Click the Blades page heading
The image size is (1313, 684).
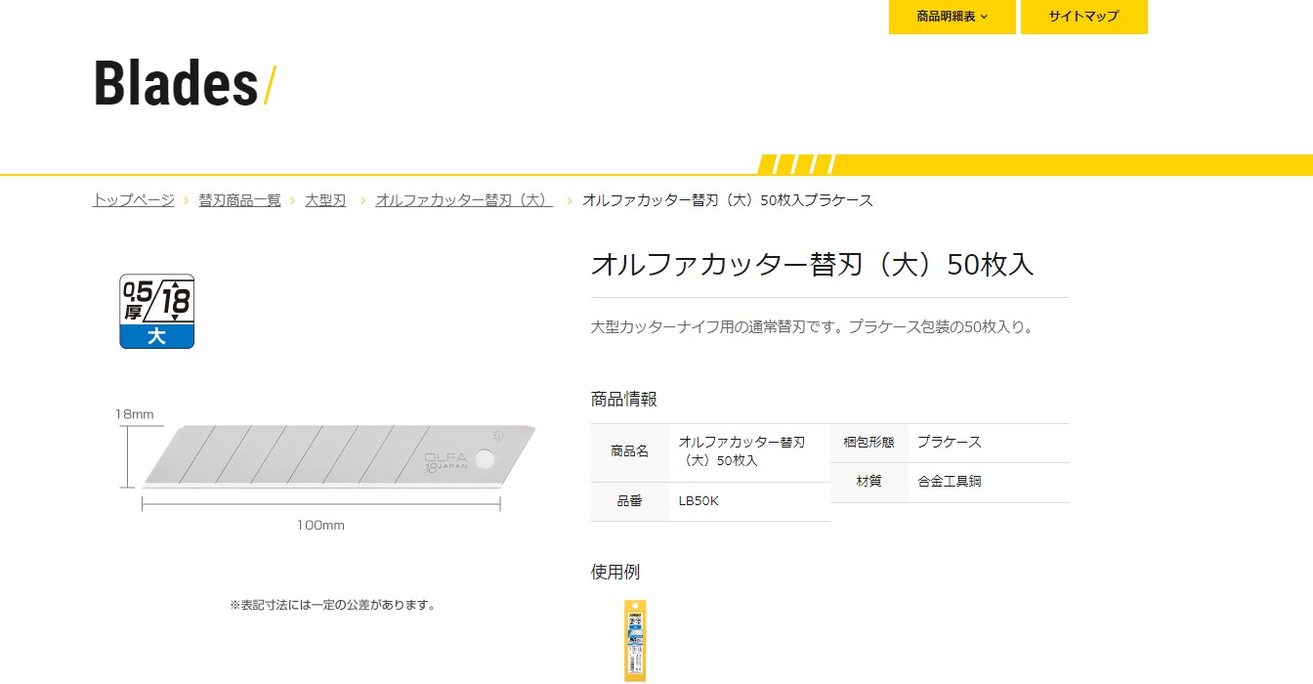tap(176, 84)
